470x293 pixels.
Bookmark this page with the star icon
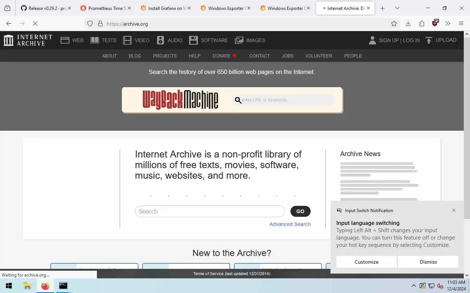pyautogui.click(x=394, y=23)
